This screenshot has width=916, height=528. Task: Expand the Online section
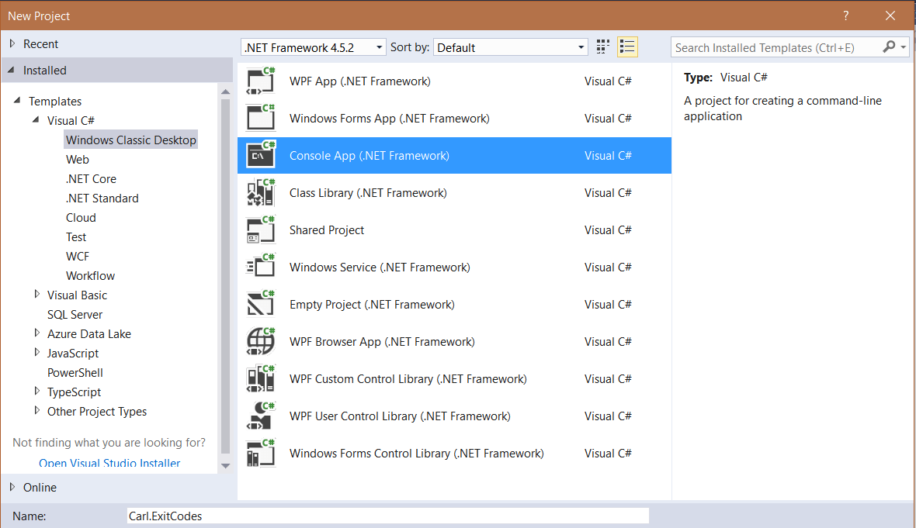coord(12,487)
